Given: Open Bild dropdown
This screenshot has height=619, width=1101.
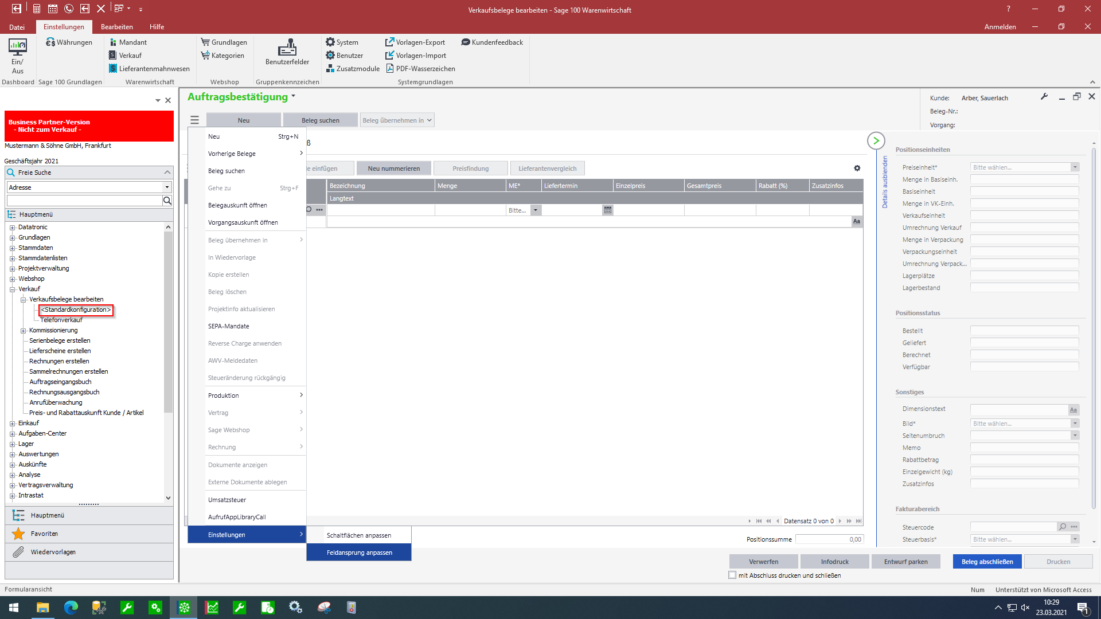Looking at the screenshot, I should tap(1075, 424).
